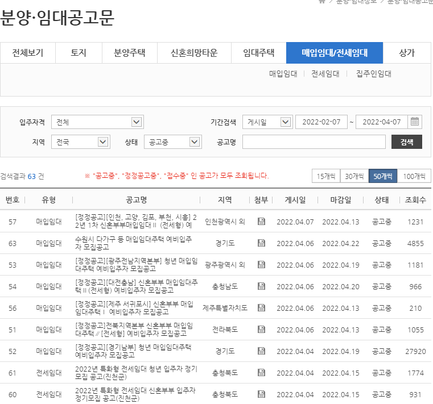Screen dimensions: 433x404
Task: Open the 인천, 고양, 김포, 부천, 시흥 announcement
Action: coord(136,221)
